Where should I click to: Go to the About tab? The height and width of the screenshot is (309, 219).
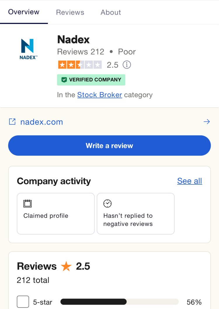click(111, 12)
